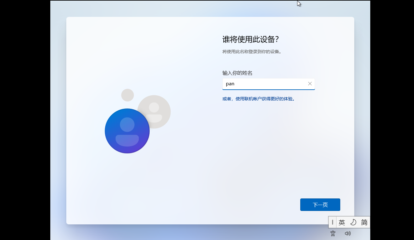This screenshot has height=240, width=414.
Task: Click the IME bar drag handle
Action: (332, 222)
